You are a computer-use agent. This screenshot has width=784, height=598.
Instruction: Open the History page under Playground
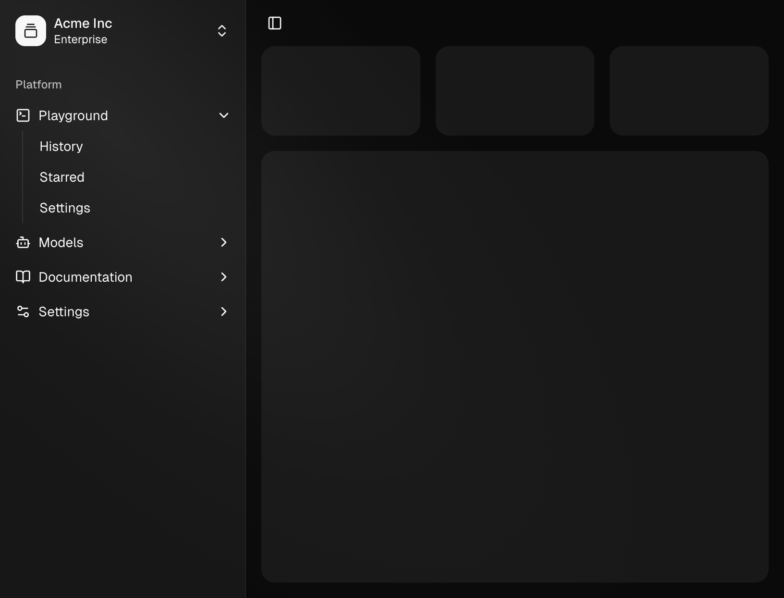[x=61, y=147]
